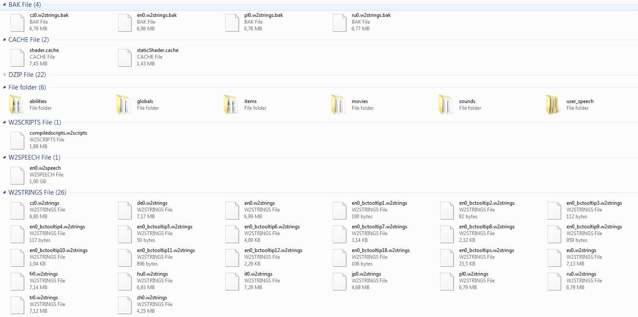Select the en0_bctooltips.w2strings file

(x=486, y=250)
